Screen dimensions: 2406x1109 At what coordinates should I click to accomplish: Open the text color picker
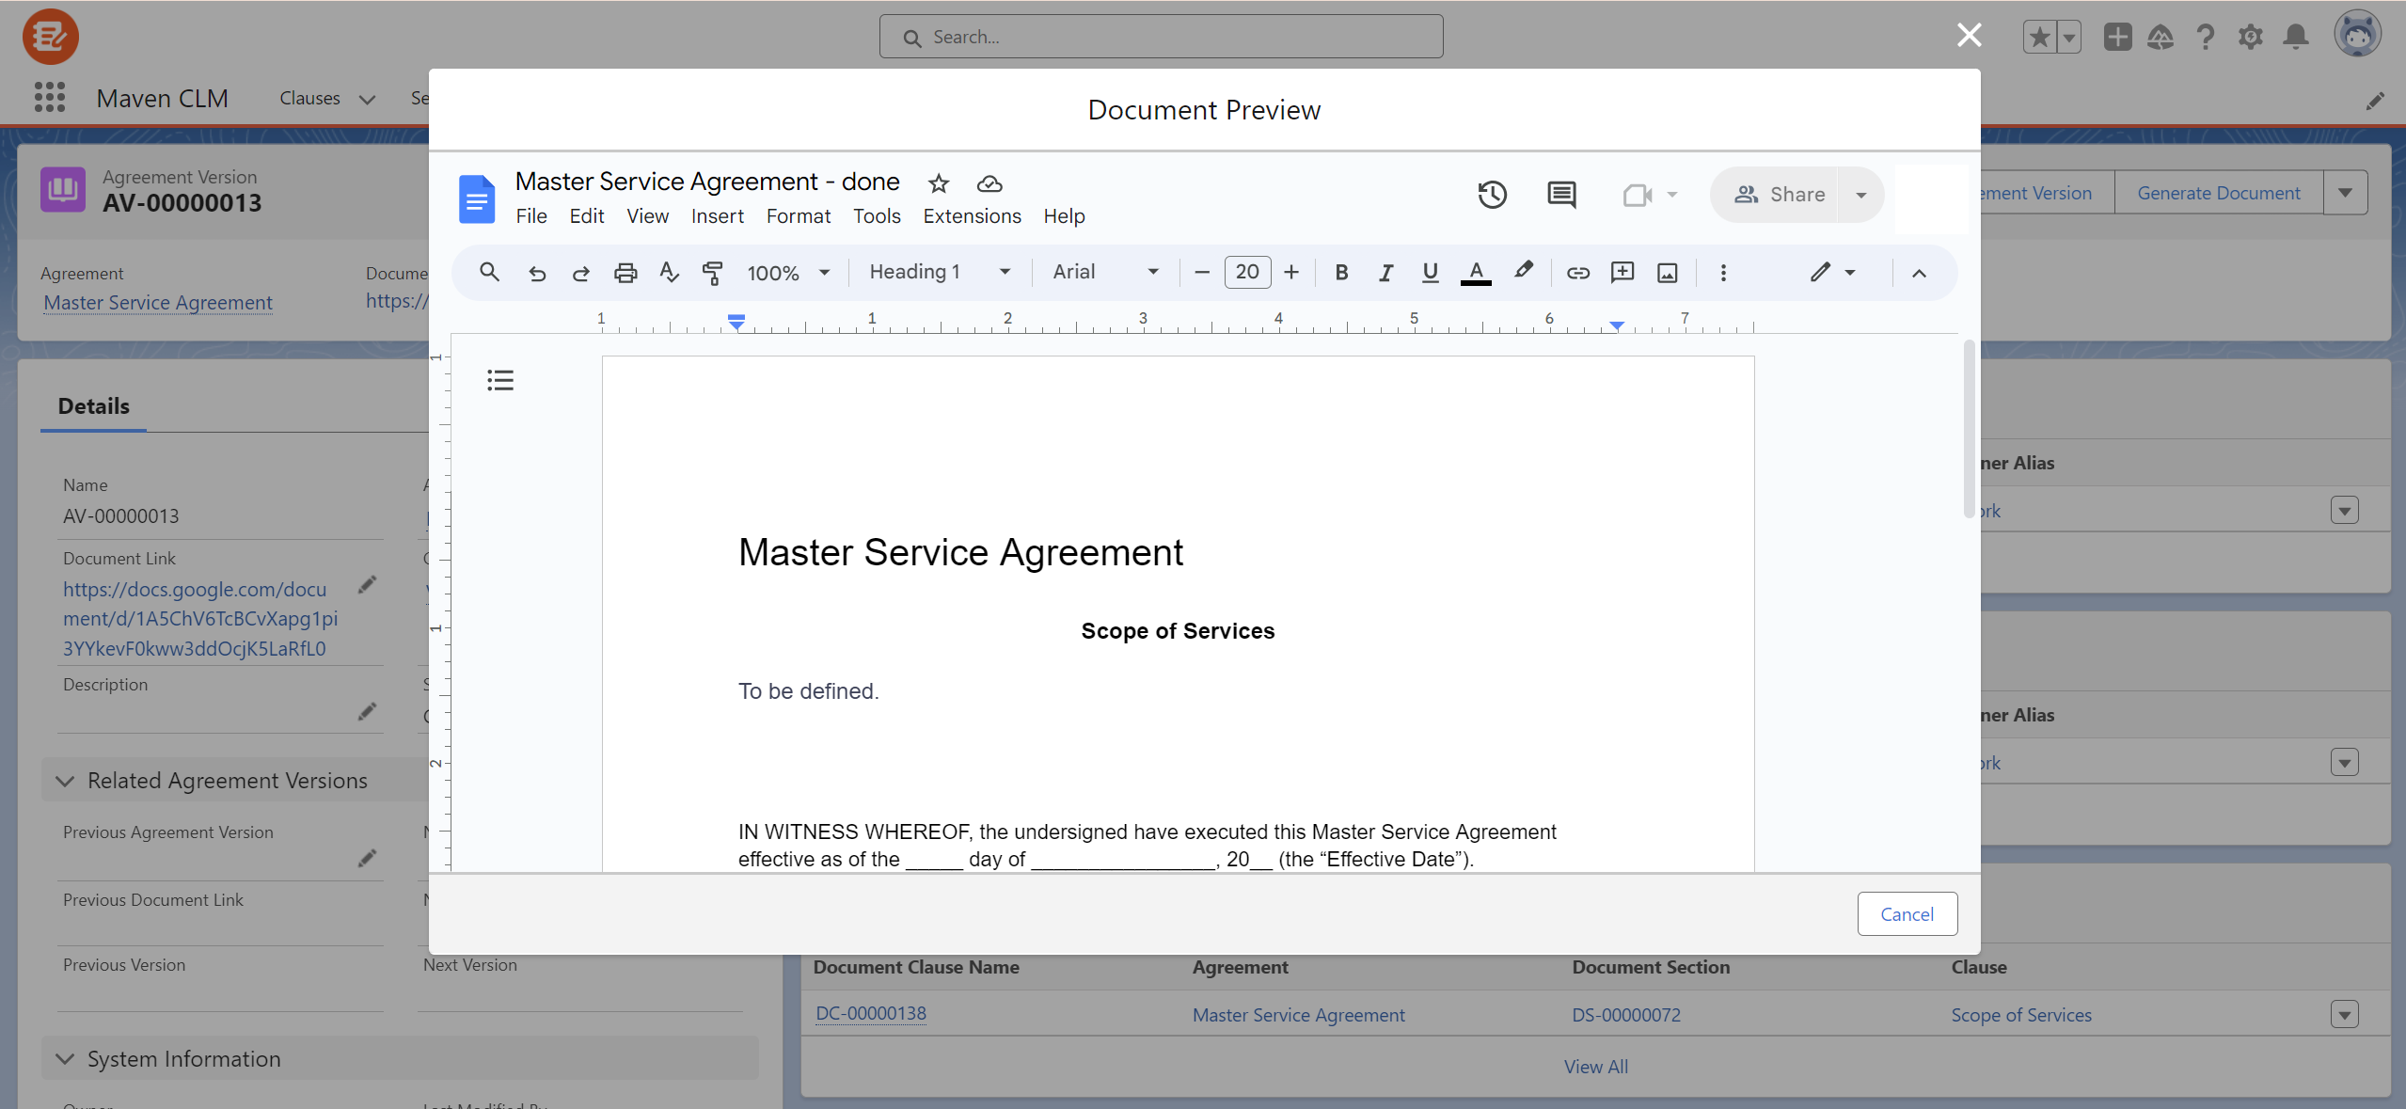(1476, 273)
